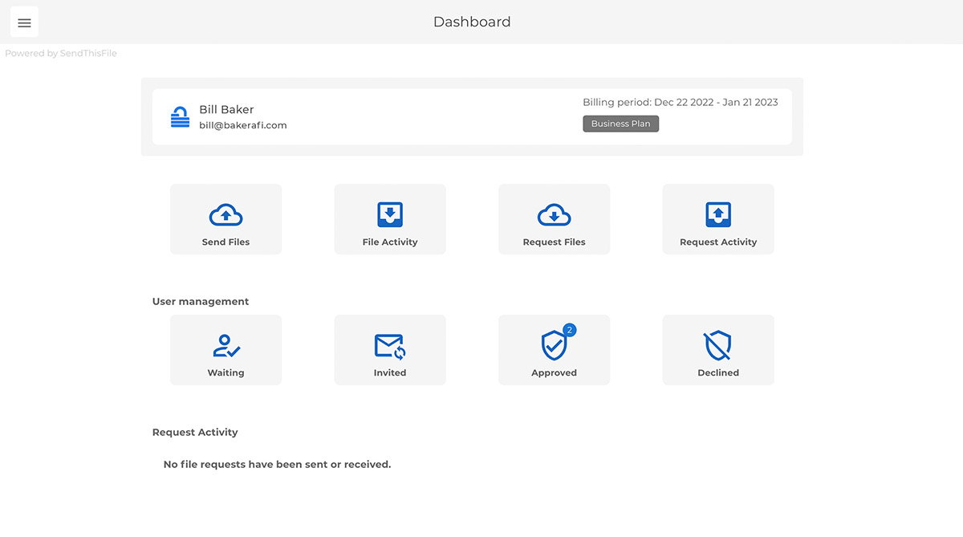
Task: Click the Request Activity tile label
Action: point(718,242)
